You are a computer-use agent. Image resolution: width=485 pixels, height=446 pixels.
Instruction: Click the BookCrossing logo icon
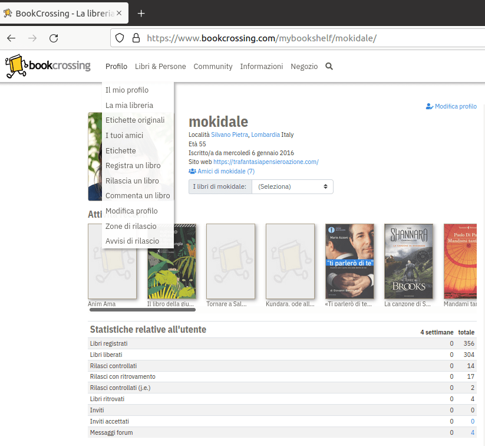coord(17,66)
